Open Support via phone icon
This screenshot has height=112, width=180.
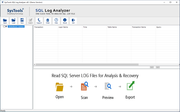click(39, 21)
